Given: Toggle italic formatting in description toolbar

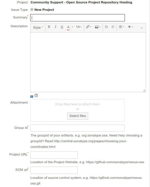Looking at the screenshot, I should (55, 27).
